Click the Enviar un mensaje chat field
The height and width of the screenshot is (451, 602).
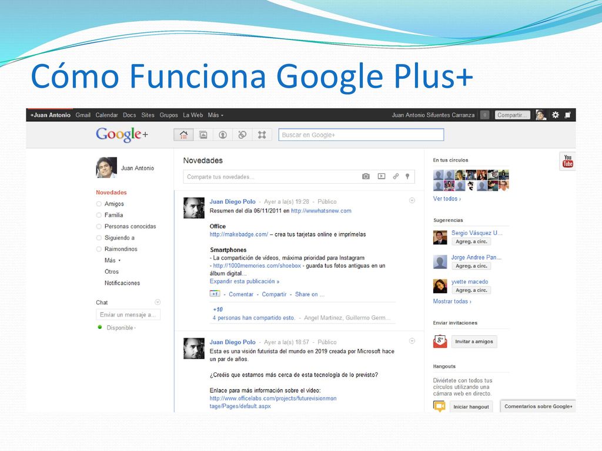[x=128, y=315]
